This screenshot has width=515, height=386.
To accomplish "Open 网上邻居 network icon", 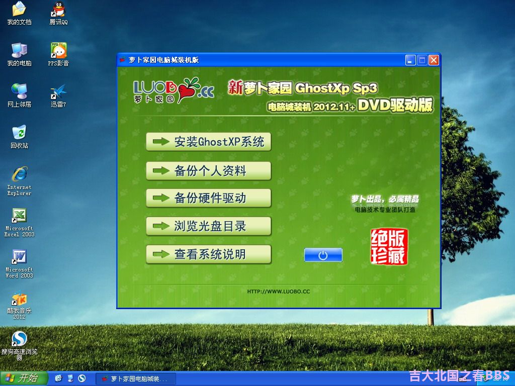I will [19, 92].
